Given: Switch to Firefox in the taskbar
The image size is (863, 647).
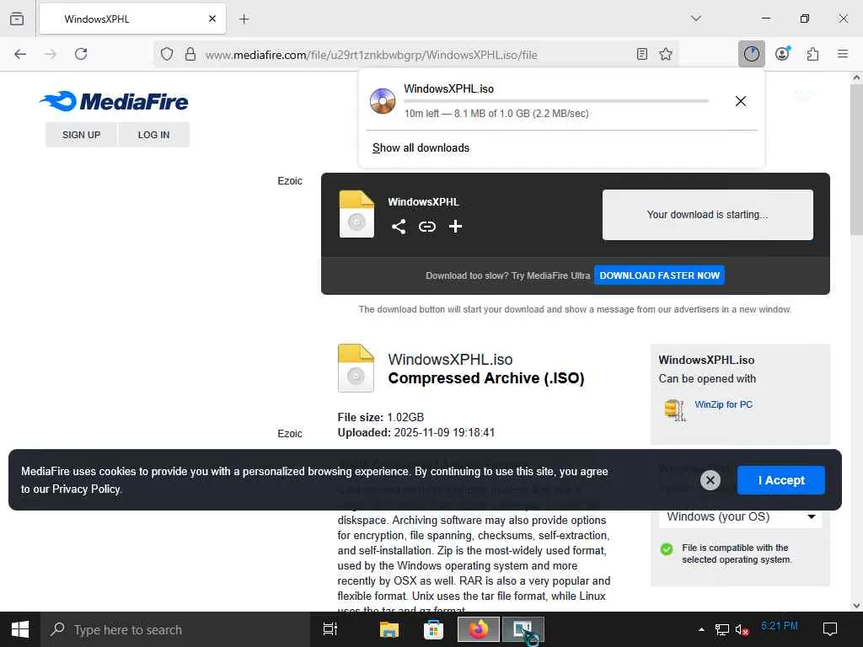Looking at the screenshot, I should 479,629.
